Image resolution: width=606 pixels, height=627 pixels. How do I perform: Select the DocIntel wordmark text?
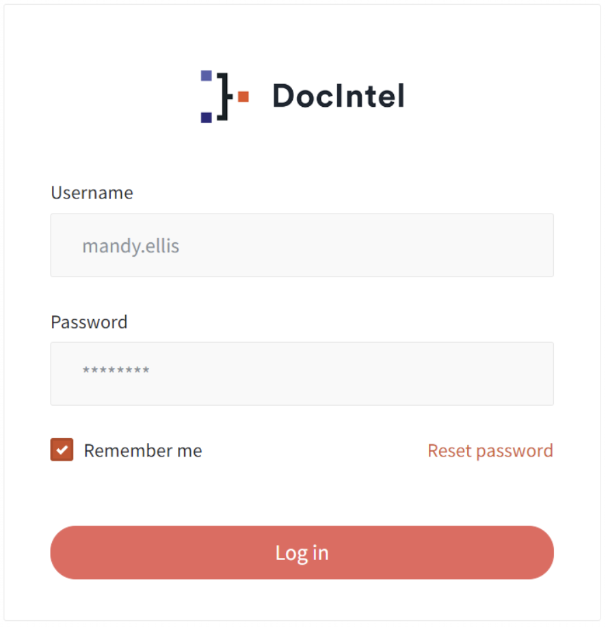338,96
